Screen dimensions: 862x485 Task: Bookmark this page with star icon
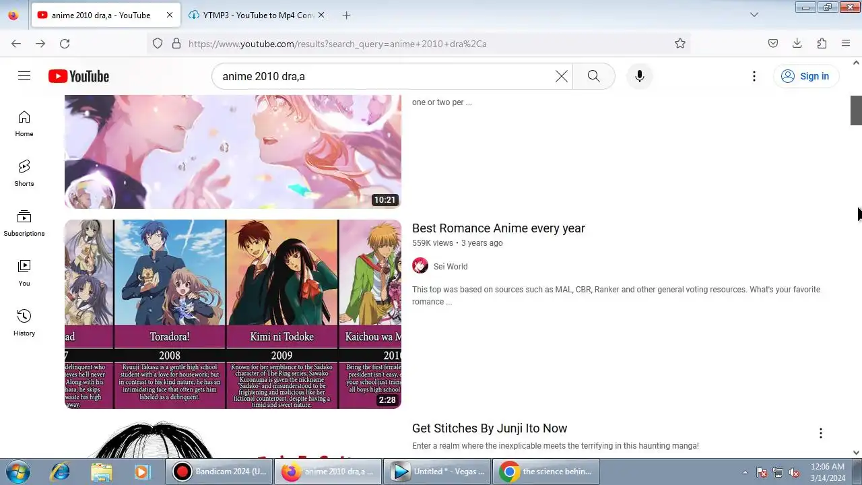tap(680, 43)
